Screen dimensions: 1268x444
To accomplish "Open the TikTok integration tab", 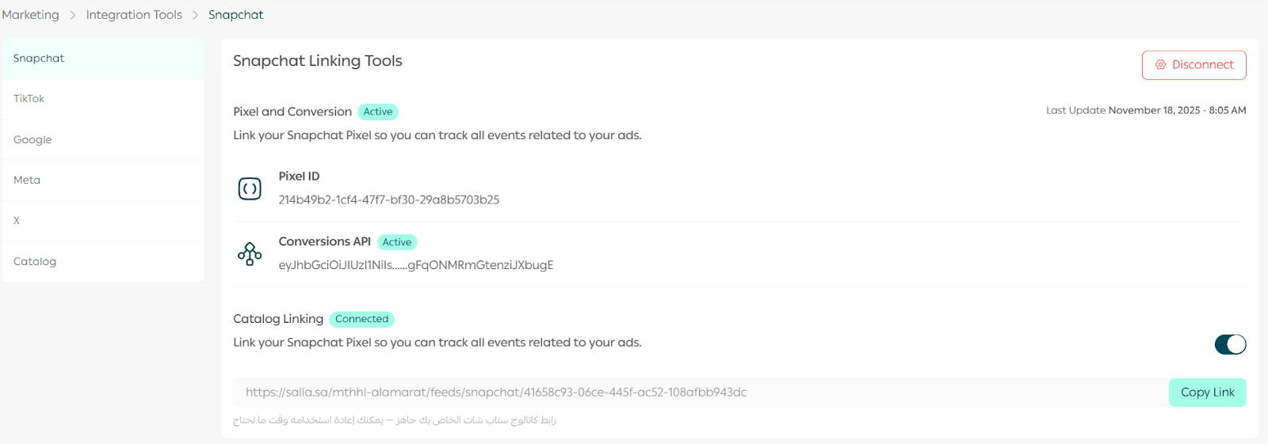I will [29, 99].
